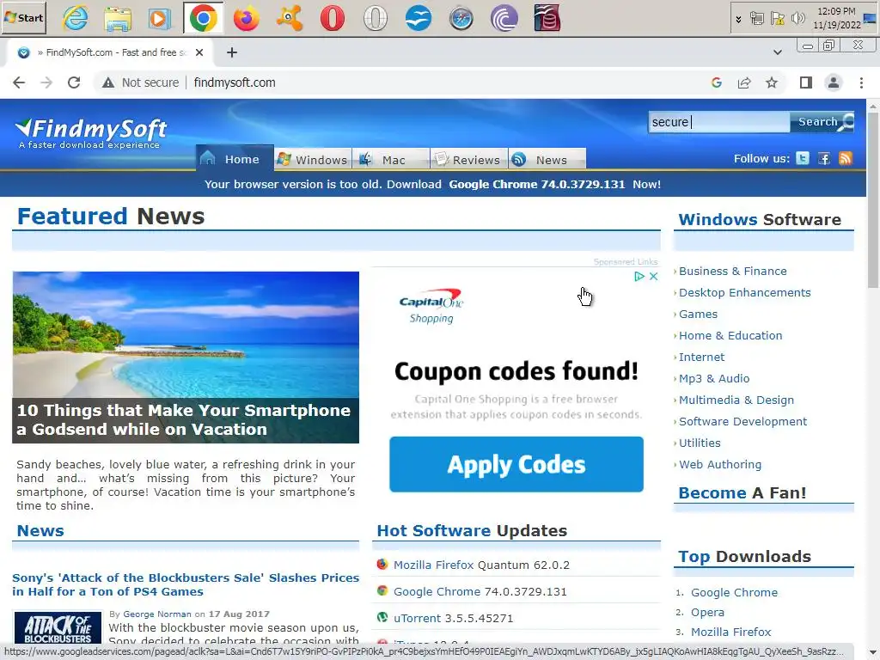This screenshot has width=880, height=660.
Task: Follow FindMySoft on Twitter
Action: coord(804,158)
